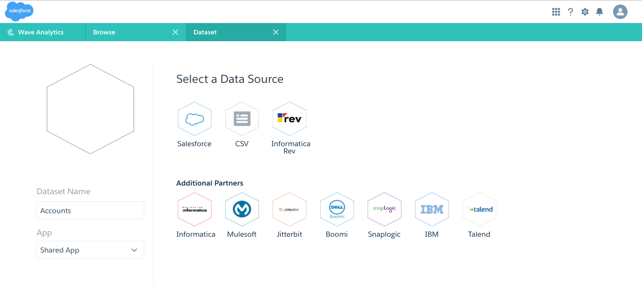Click the IBM label

tap(432, 234)
